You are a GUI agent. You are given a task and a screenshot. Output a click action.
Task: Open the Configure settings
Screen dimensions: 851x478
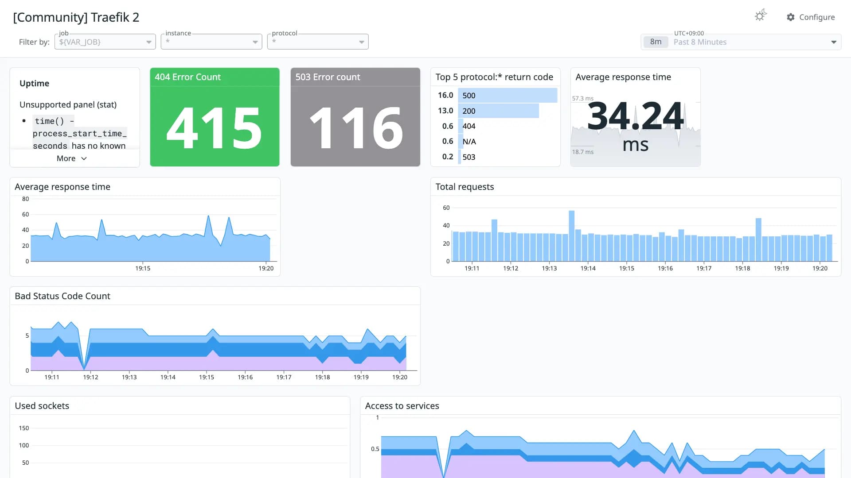point(811,17)
